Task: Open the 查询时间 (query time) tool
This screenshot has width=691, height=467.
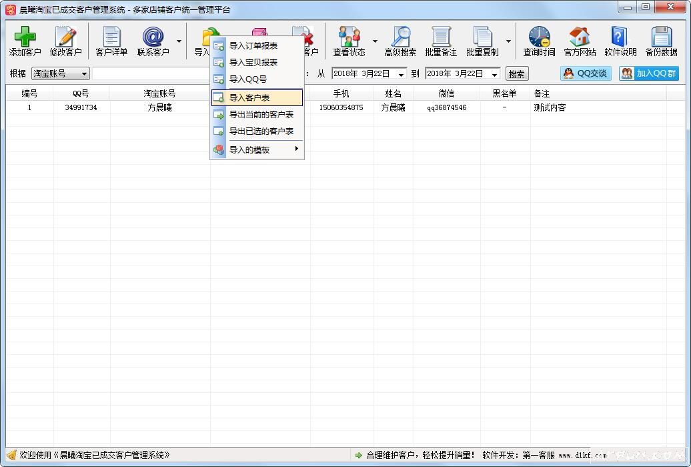Action: point(540,41)
